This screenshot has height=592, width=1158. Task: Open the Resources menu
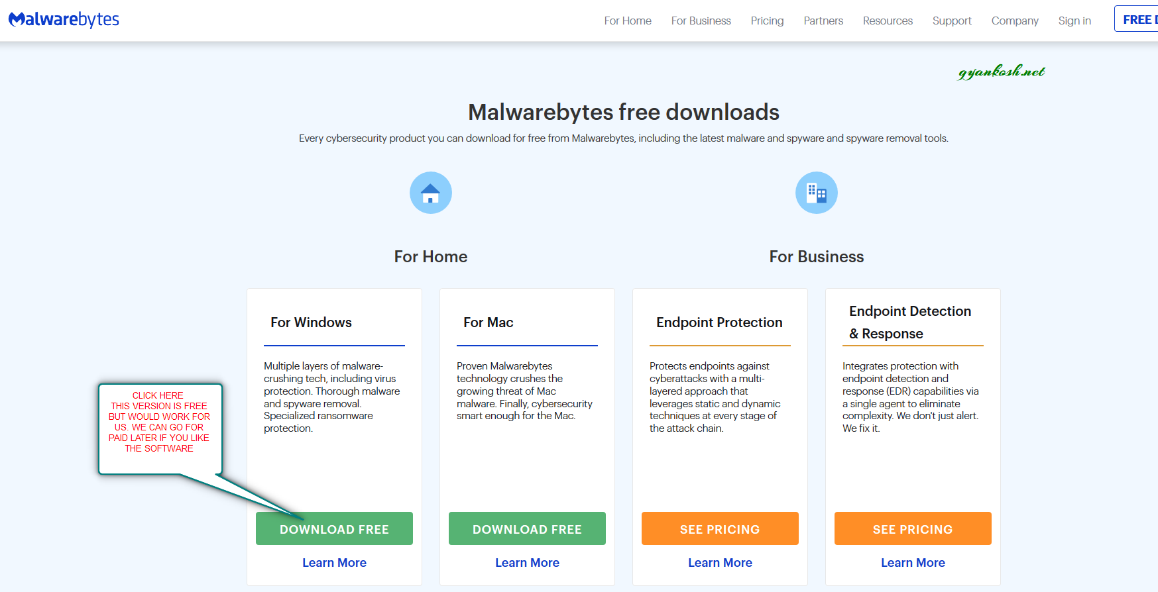click(888, 21)
